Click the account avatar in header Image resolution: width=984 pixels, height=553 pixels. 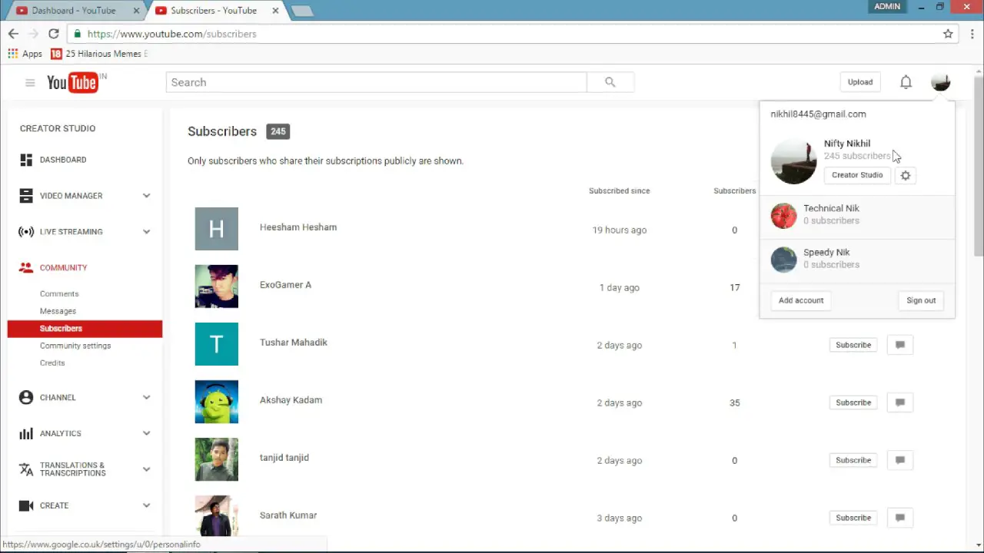click(x=941, y=82)
